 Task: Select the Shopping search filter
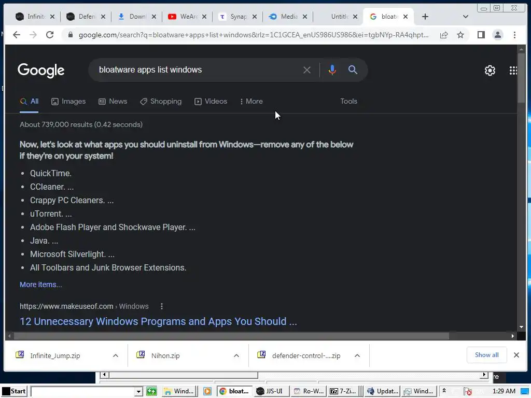click(x=161, y=101)
